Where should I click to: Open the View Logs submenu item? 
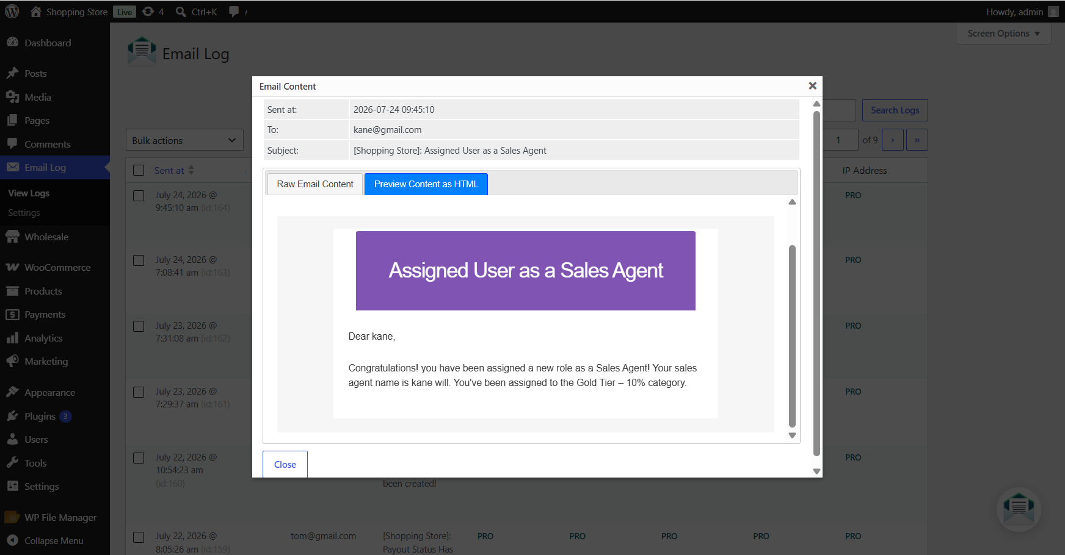click(x=29, y=193)
